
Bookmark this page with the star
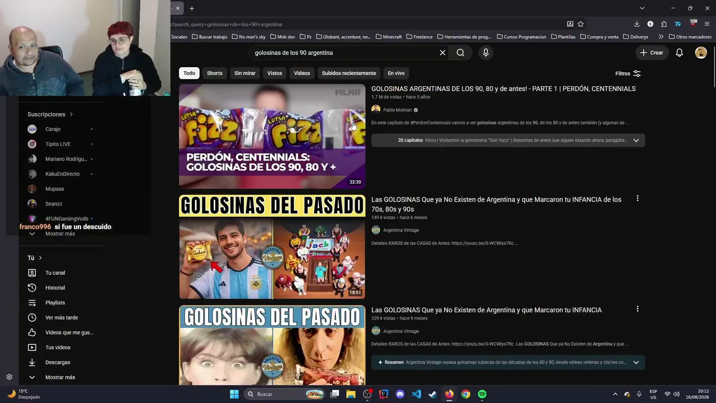[x=581, y=24]
